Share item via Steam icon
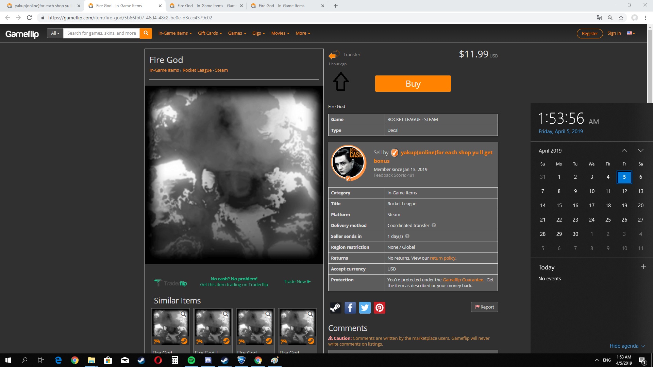 [335, 308]
